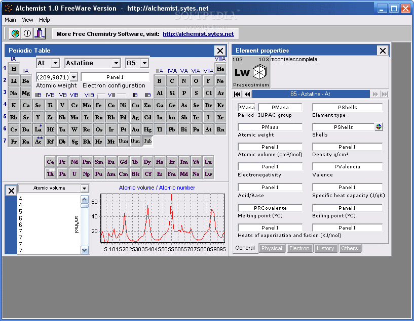Click the Electronegativity value field
The height and width of the screenshot is (321, 414).
[270, 167]
